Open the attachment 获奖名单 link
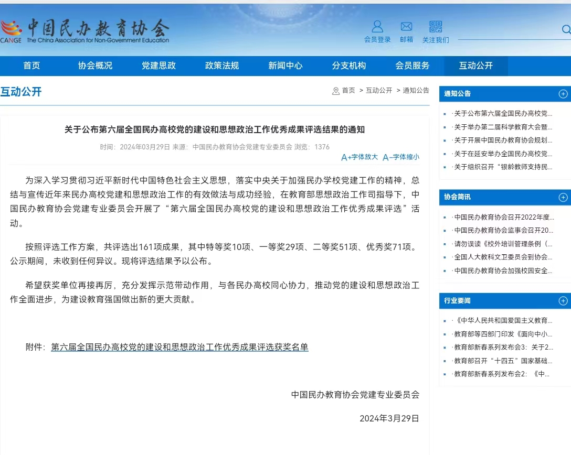The width and height of the screenshot is (571, 455). (x=179, y=347)
